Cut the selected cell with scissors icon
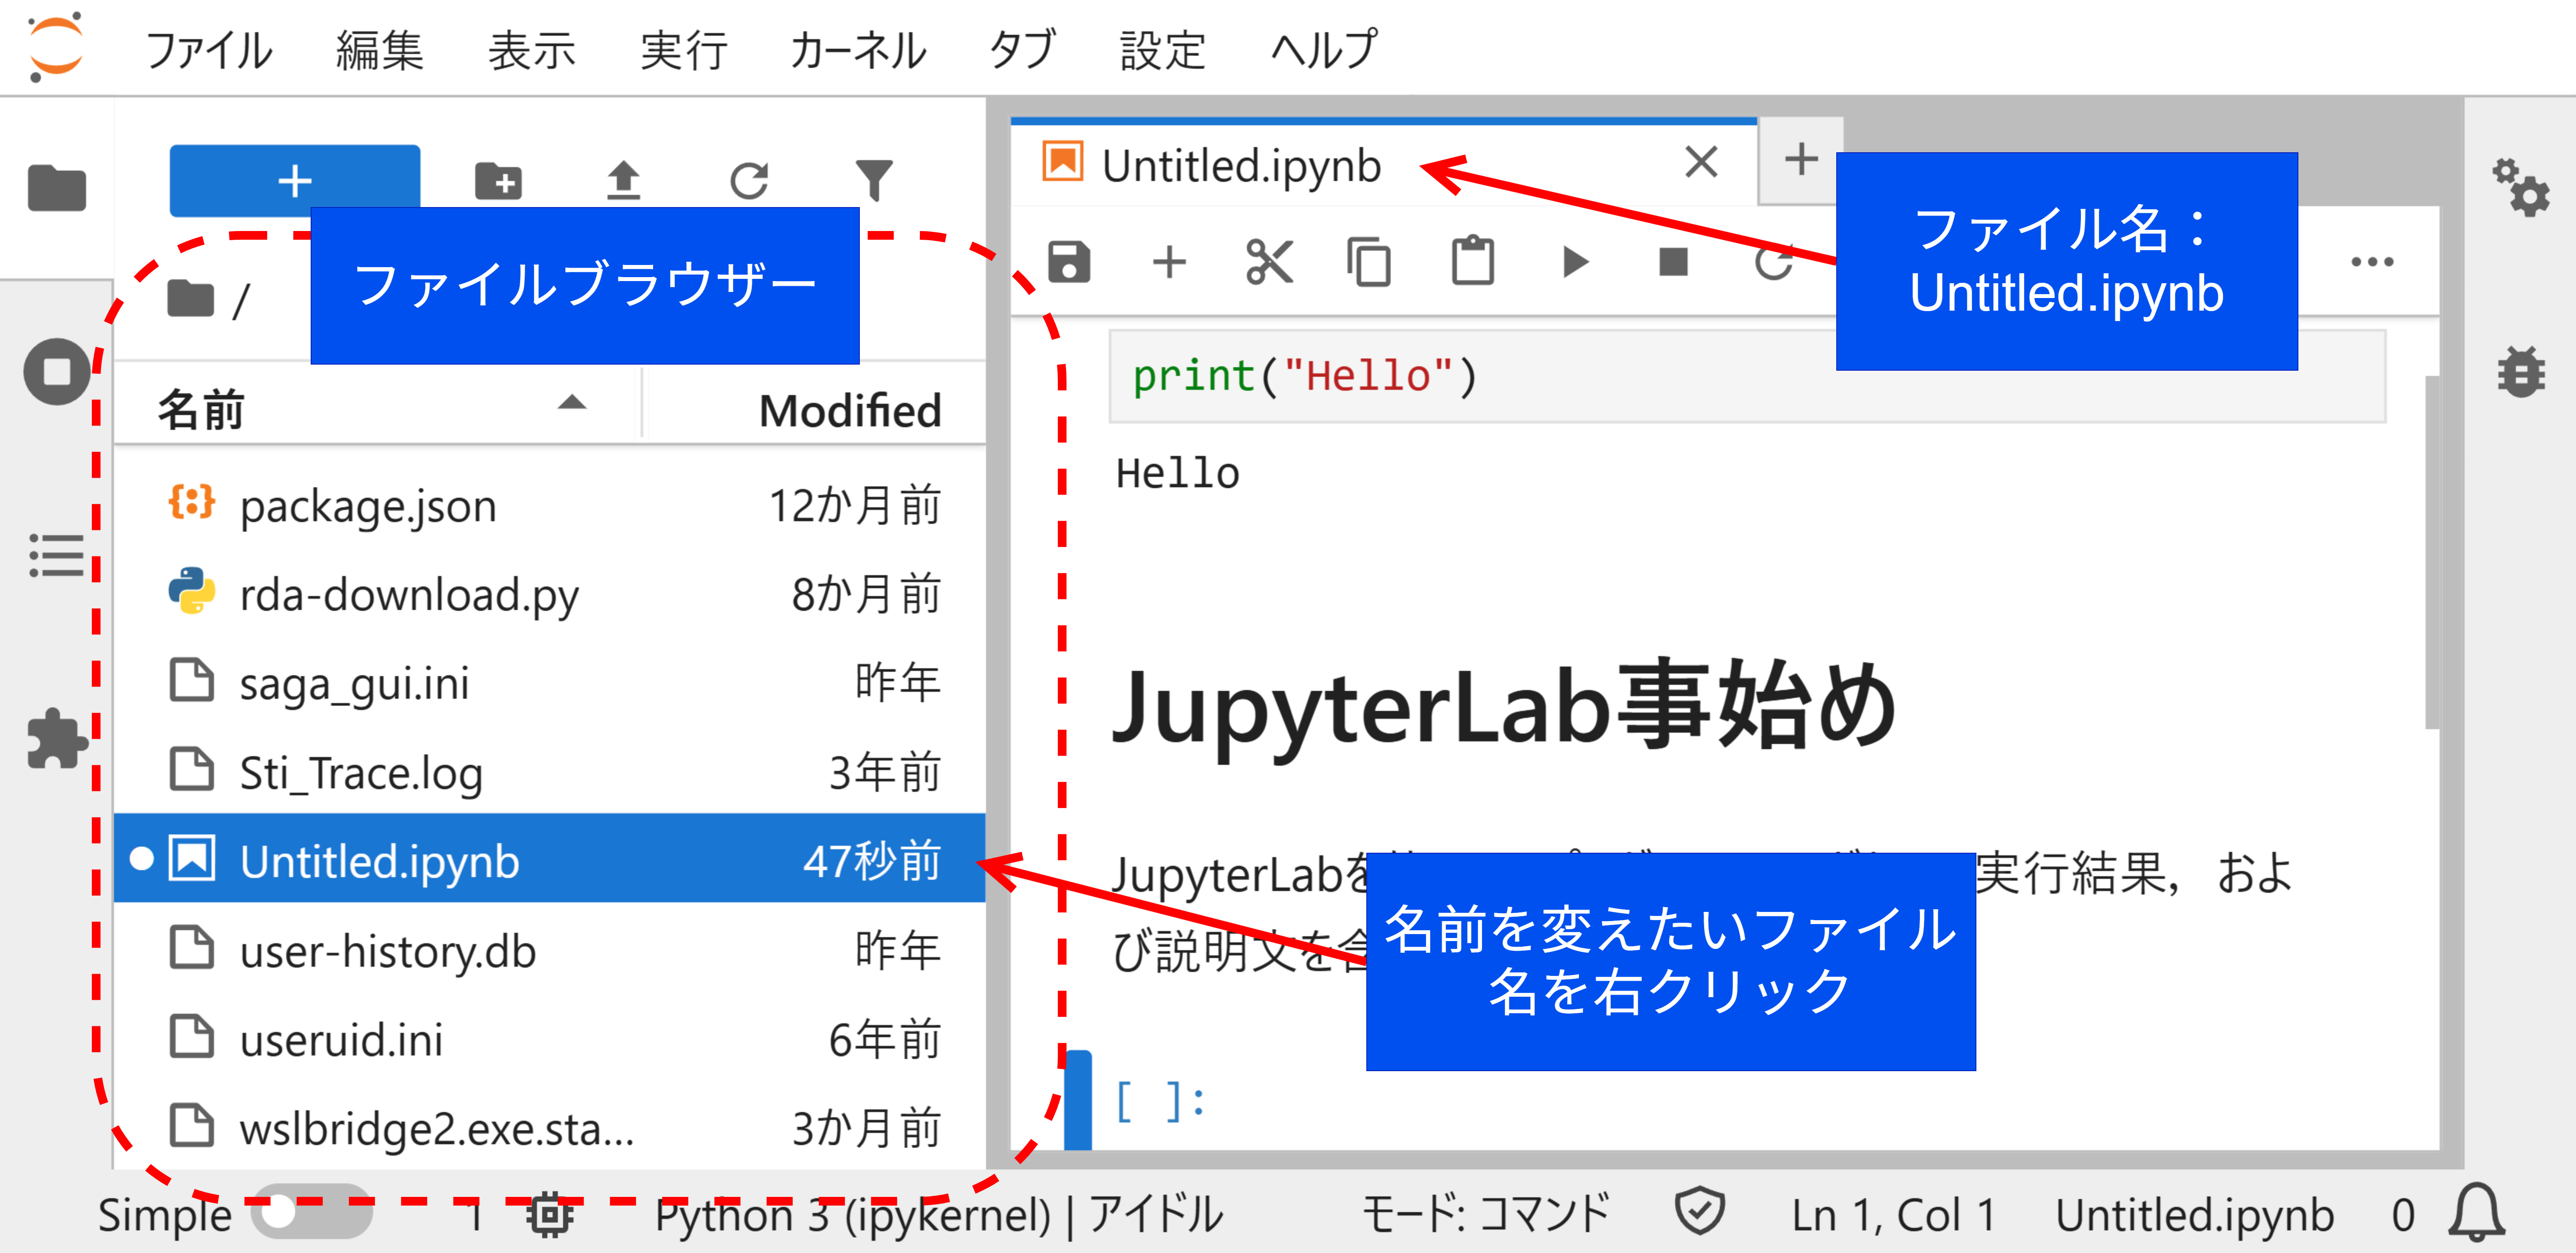2576x1253 pixels. click(x=1268, y=261)
